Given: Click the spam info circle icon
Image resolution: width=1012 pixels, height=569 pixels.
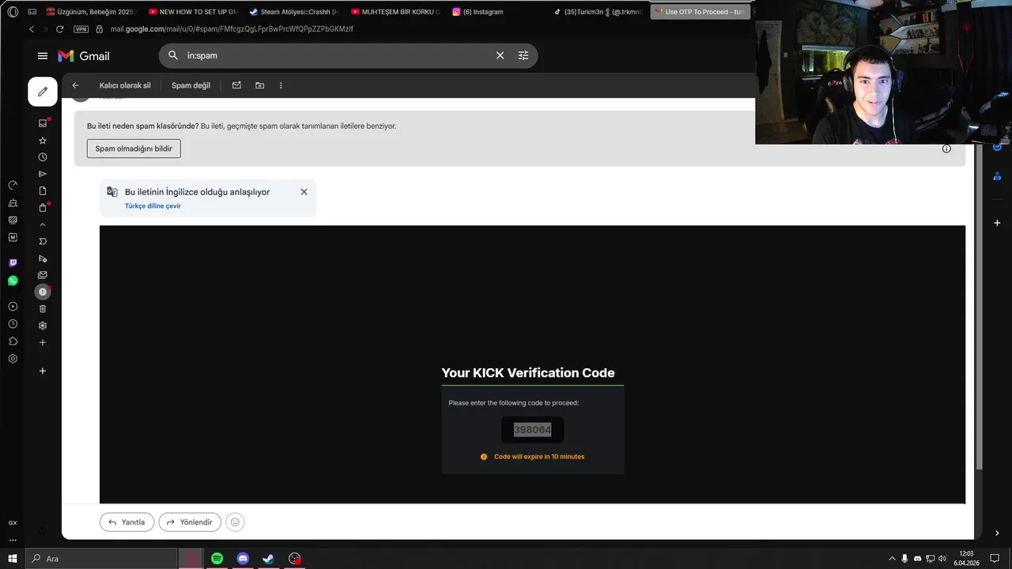Looking at the screenshot, I should point(946,149).
